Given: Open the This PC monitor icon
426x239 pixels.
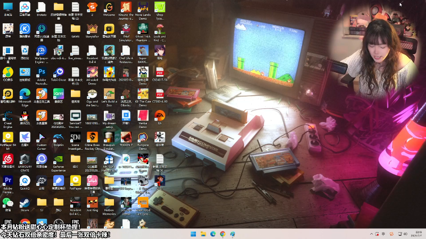Looking at the screenshot, I should (x=8, y=9).
